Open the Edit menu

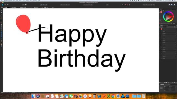[x=17, y=1]
